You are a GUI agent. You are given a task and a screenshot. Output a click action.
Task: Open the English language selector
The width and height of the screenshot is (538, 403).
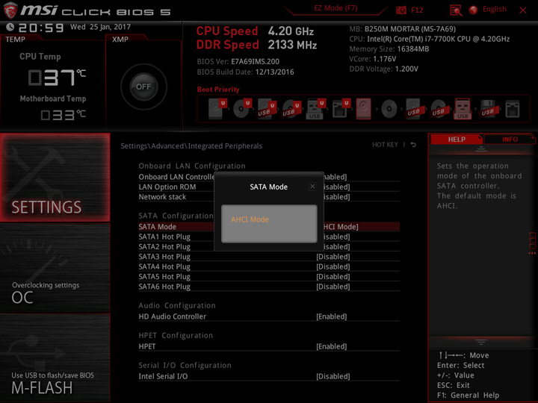(495, 9)
